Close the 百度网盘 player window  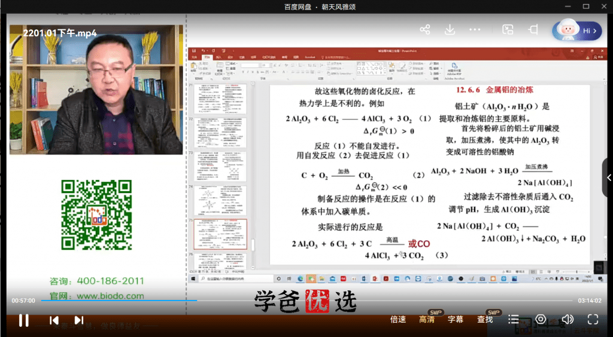pos(603,7)
